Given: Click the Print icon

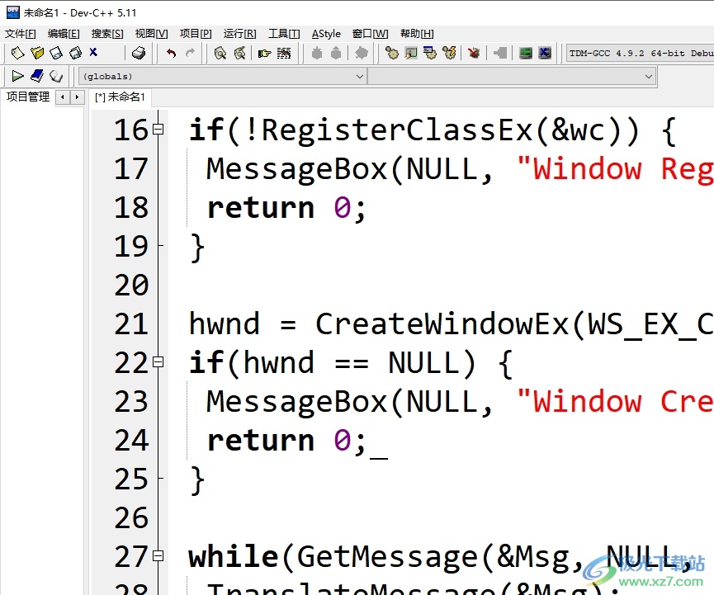Looking at the screenshot, I should [x=139, y=54].
